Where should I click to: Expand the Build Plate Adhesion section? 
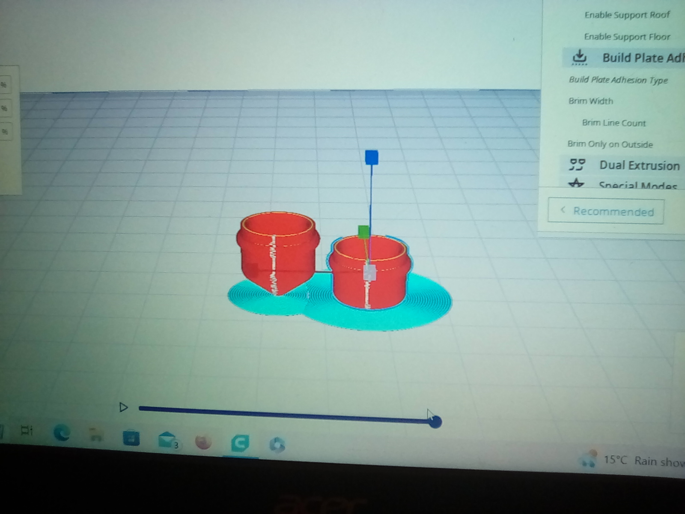[x=623, y=57]
